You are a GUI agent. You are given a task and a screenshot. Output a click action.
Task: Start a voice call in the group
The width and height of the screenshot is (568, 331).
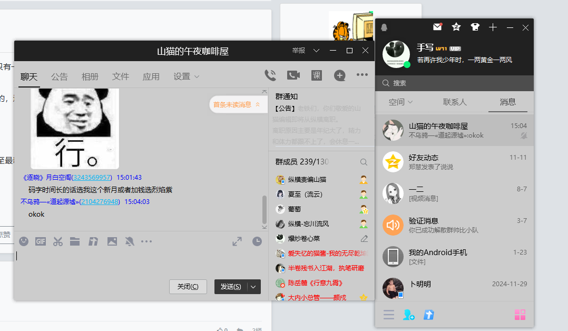(x=270, y=75)
